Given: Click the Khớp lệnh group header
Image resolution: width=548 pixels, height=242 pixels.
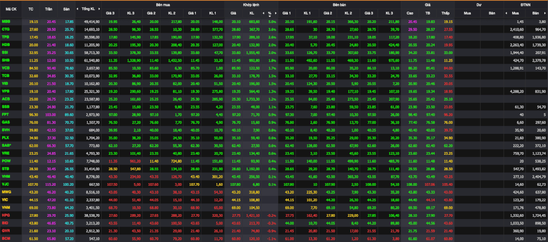Looking at the screenshot, I should (x=251, y=5).
